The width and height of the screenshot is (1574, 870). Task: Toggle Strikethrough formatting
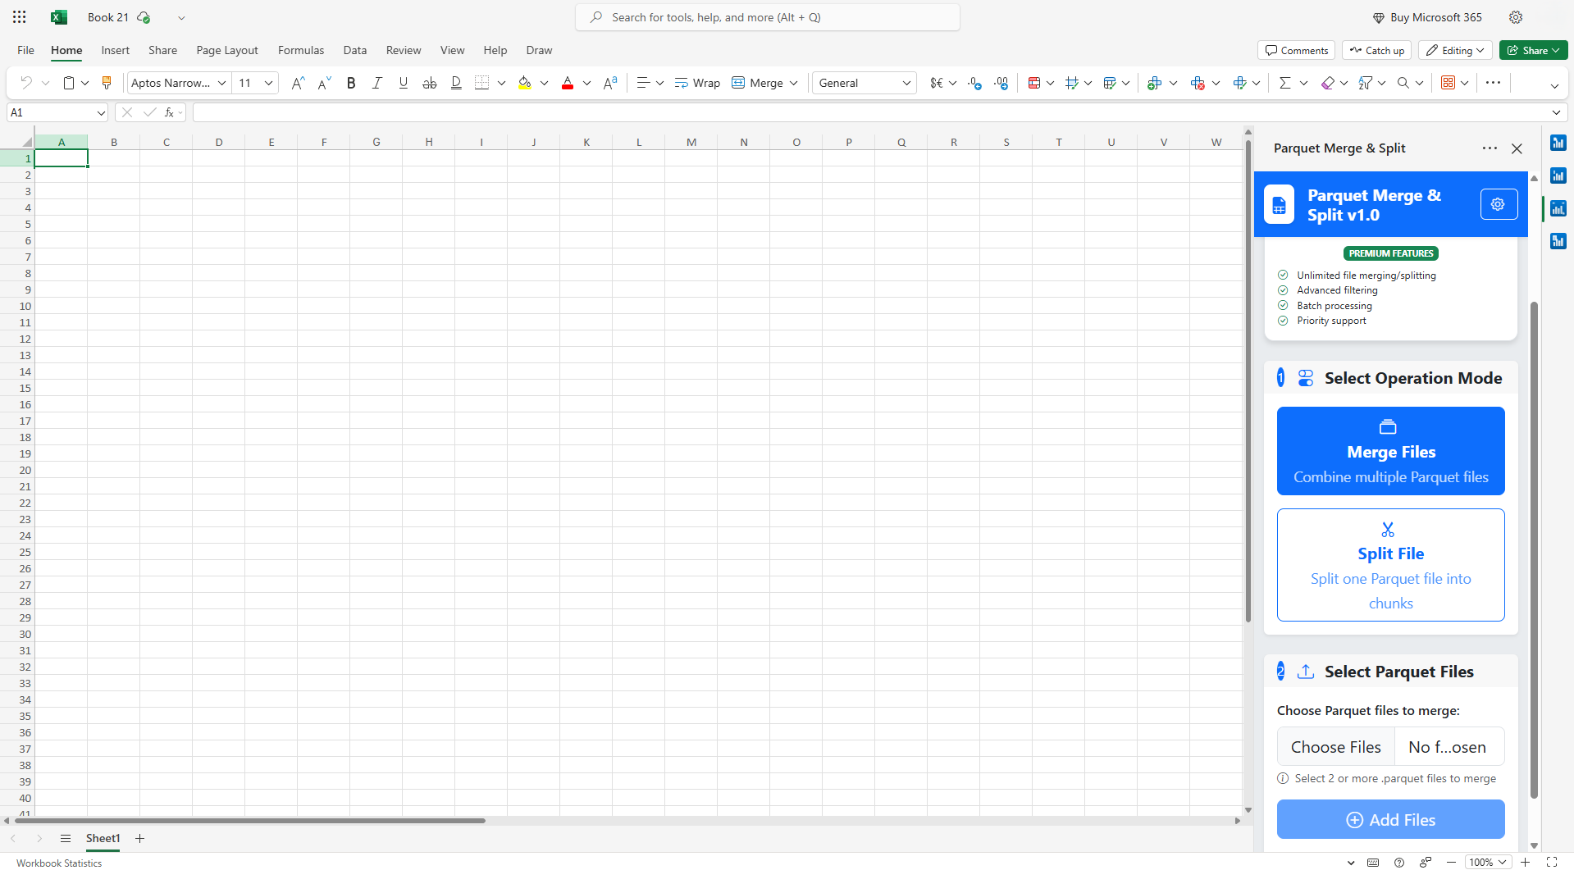coord(430,83)
